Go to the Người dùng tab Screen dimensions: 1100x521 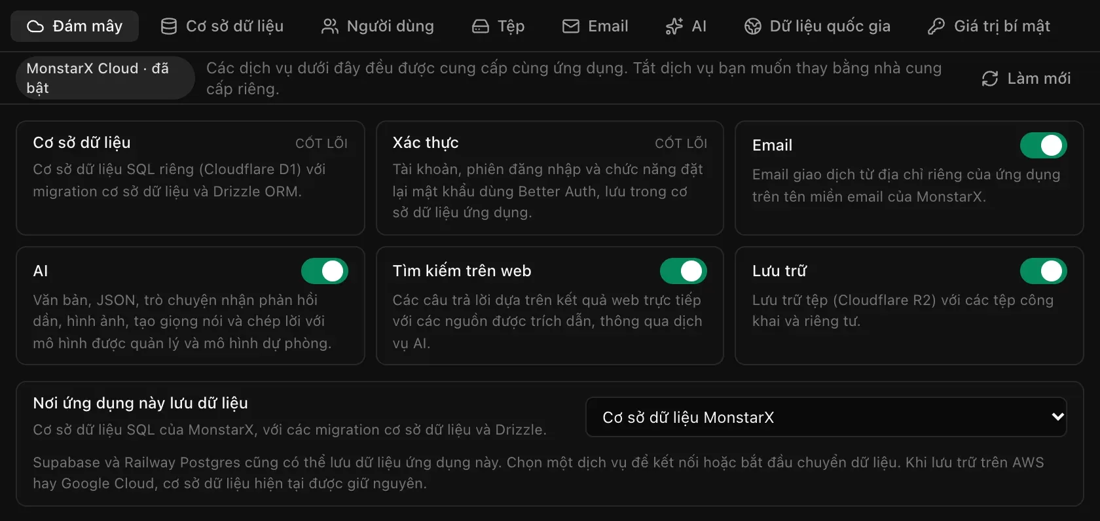coord(378,26)
